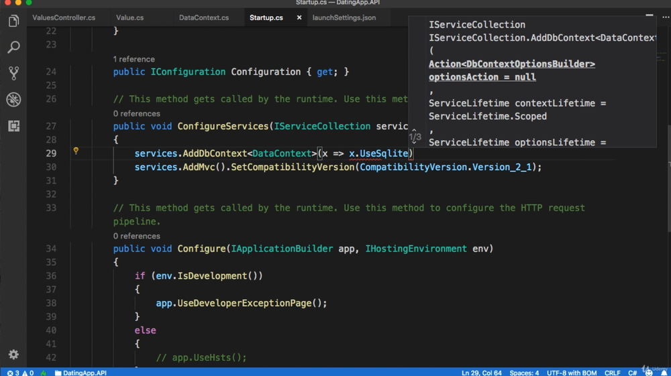Click the IConfiguration type name
Viewport: 671px width, 376px height.
coord(188,72)
